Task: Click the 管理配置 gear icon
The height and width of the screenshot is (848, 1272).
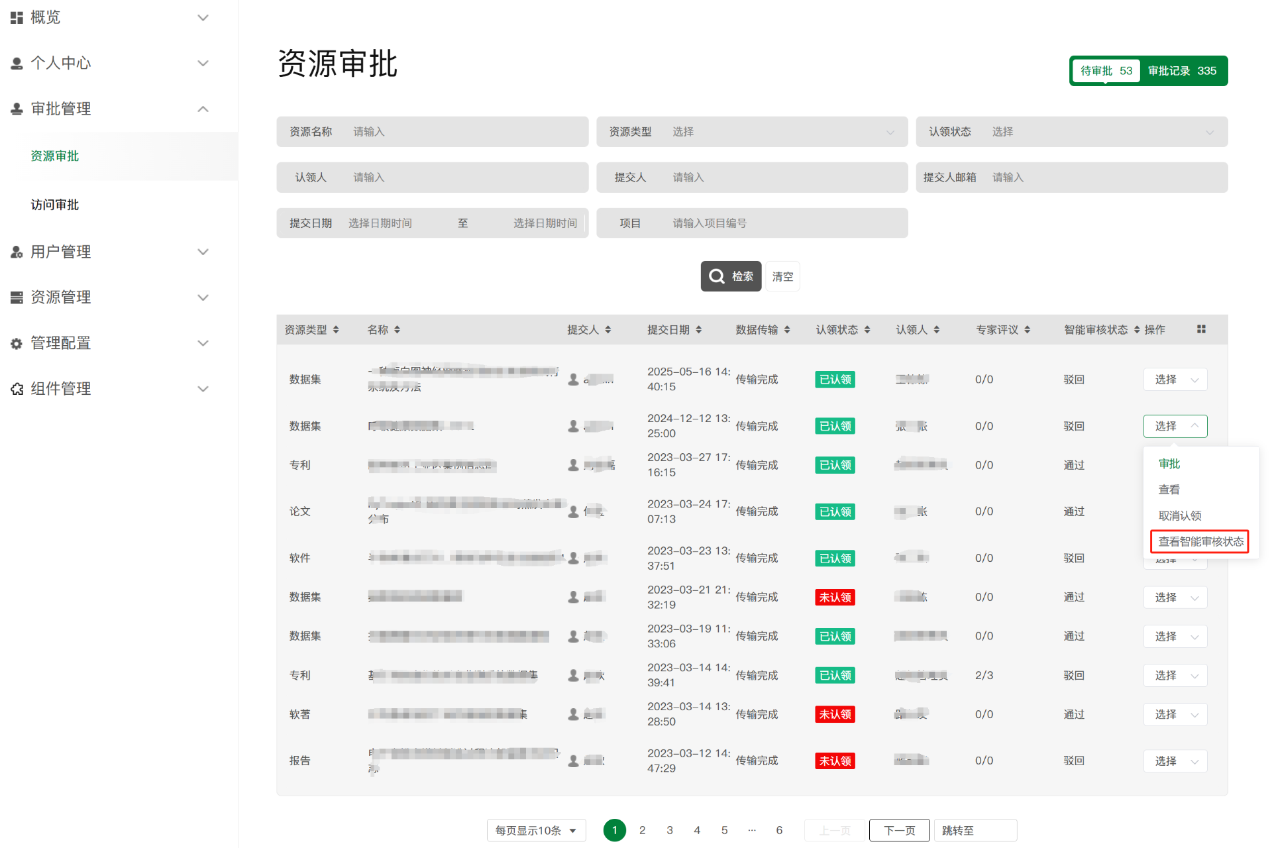Action: pyautogui.click(x=17, y=343)
